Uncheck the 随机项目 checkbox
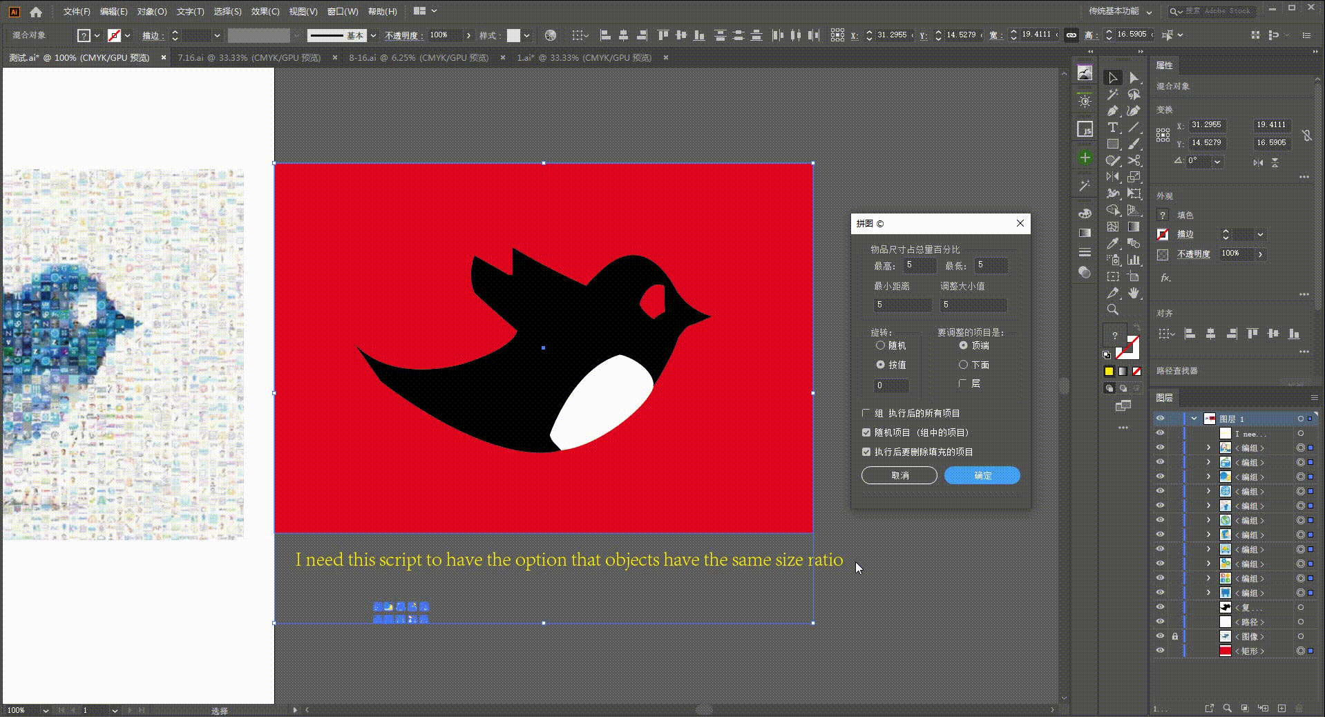The height and width of the screenshot is (717, 1325). click(866, 432)
